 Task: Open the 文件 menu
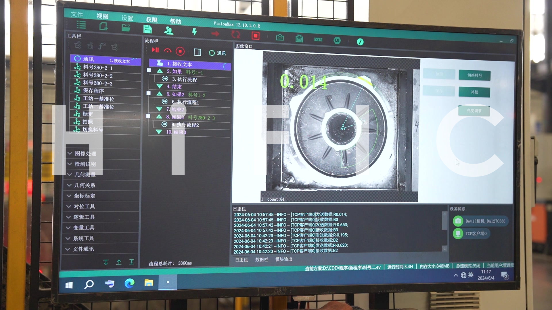(x=77, y=14)
